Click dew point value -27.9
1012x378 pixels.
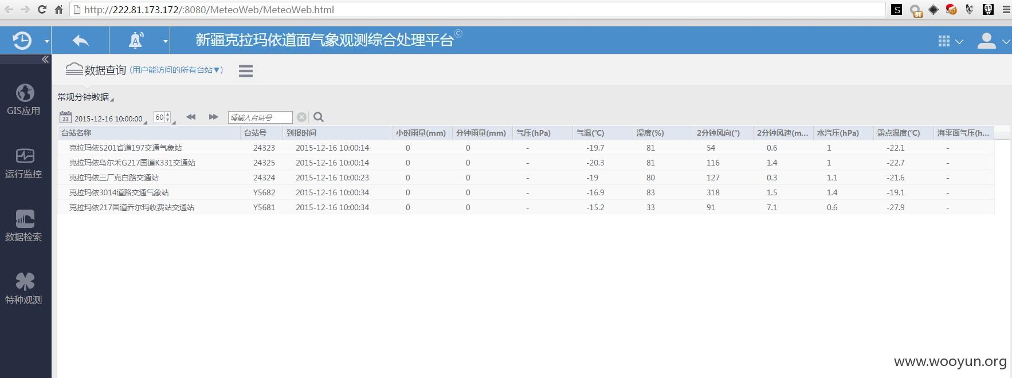[x=896, y=207]
